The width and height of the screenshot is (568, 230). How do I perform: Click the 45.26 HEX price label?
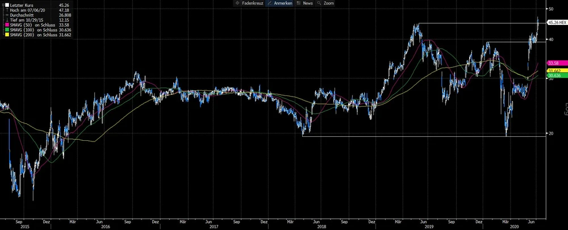557,22
